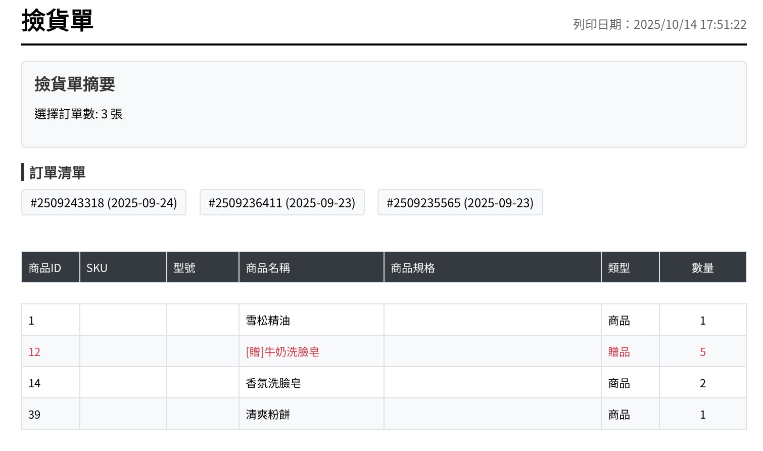Image resolution: width=763 pixels, height=451 pixels.
Task: Select the 雪松精油 product name
Action: click(268, 321)
